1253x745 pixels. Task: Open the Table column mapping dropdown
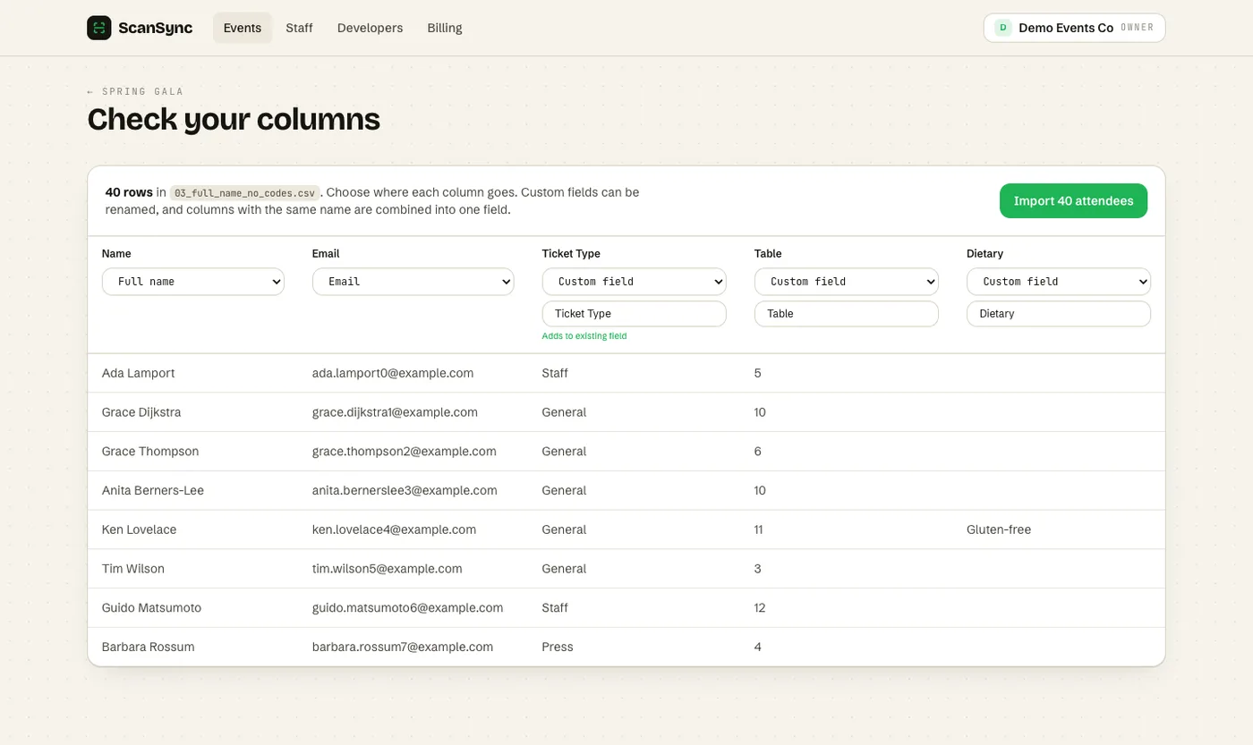(x=846, y=282)
